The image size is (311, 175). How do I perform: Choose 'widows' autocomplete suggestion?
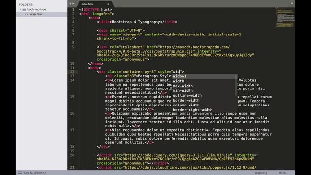(204, 76)
